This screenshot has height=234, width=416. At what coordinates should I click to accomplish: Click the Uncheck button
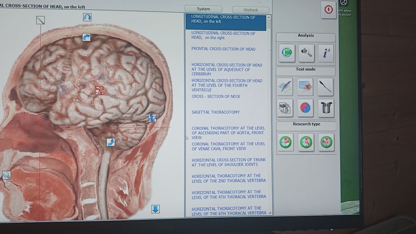click(x=251, y=10)
